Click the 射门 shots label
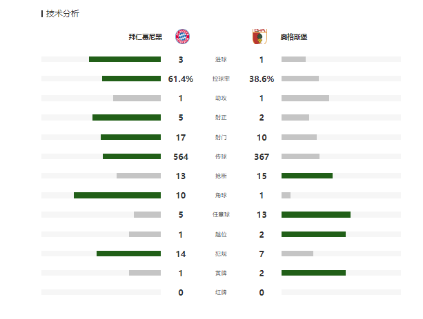Image resolution: width=423 pixels, height=319 pixels. click(x=221, y=137)
